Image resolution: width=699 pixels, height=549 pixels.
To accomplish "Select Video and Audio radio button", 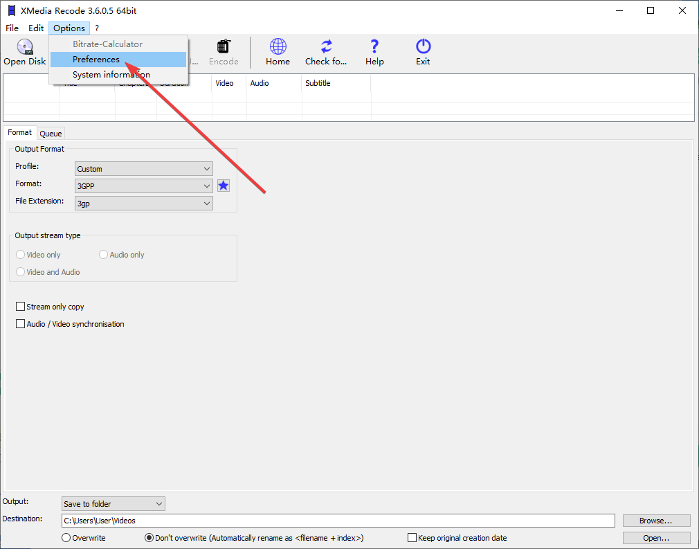I will click(x=20, y=272).
